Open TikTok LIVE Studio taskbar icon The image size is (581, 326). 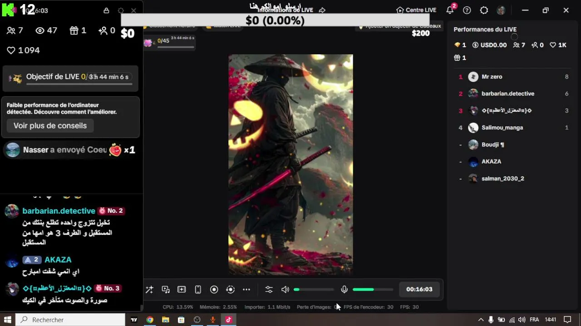(x=228, y=320)
